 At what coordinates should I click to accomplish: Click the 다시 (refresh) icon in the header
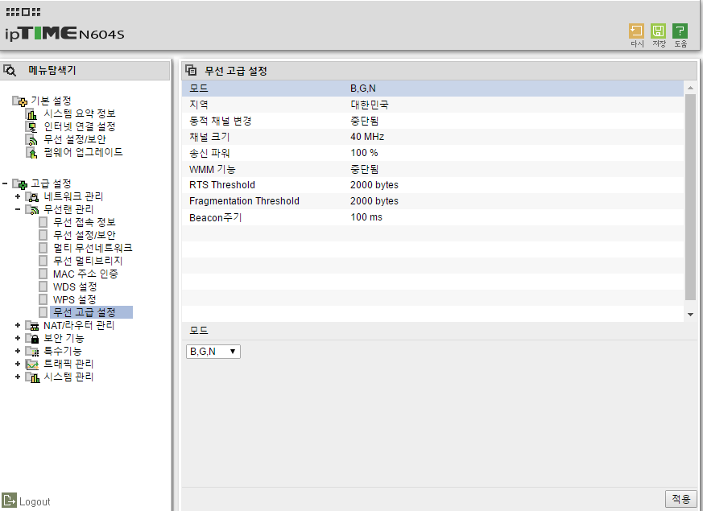636,31
